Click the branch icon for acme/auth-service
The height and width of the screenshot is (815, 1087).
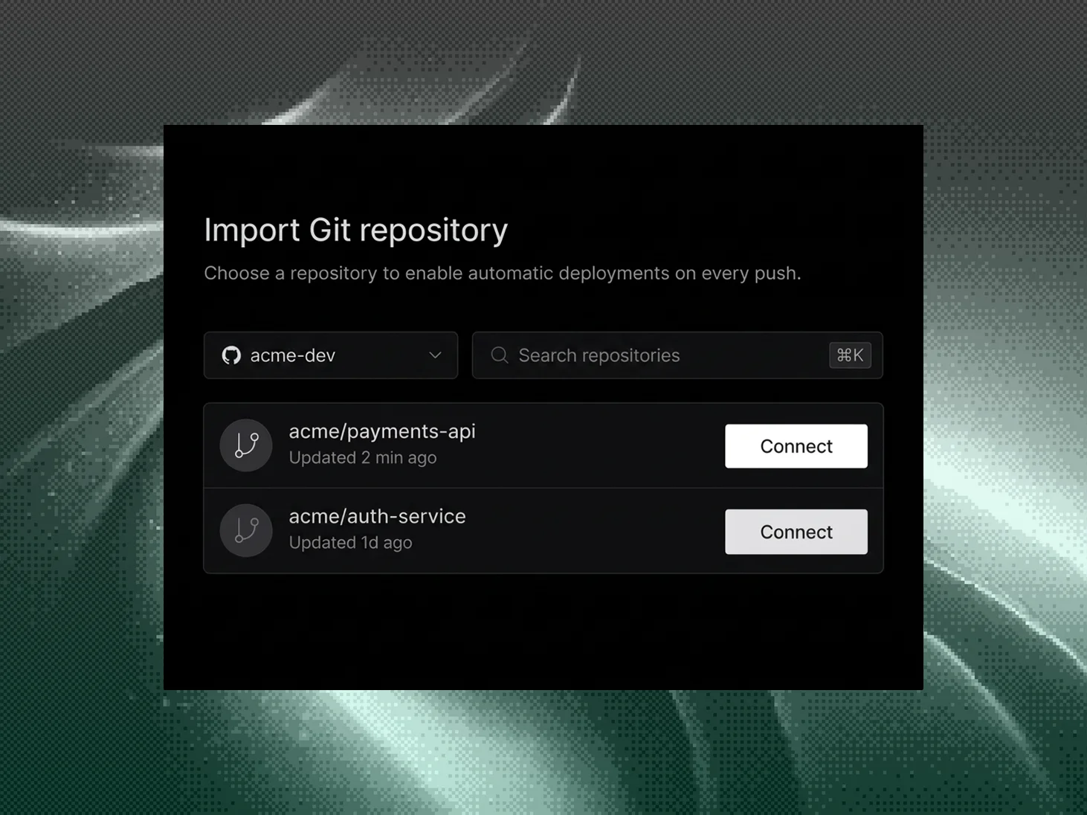tap(246, 530)
